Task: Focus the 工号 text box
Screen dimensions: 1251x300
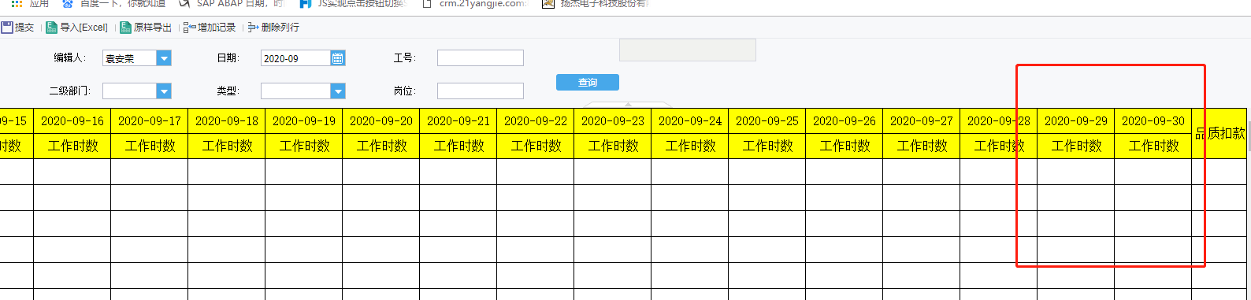Action: point(481,58)
